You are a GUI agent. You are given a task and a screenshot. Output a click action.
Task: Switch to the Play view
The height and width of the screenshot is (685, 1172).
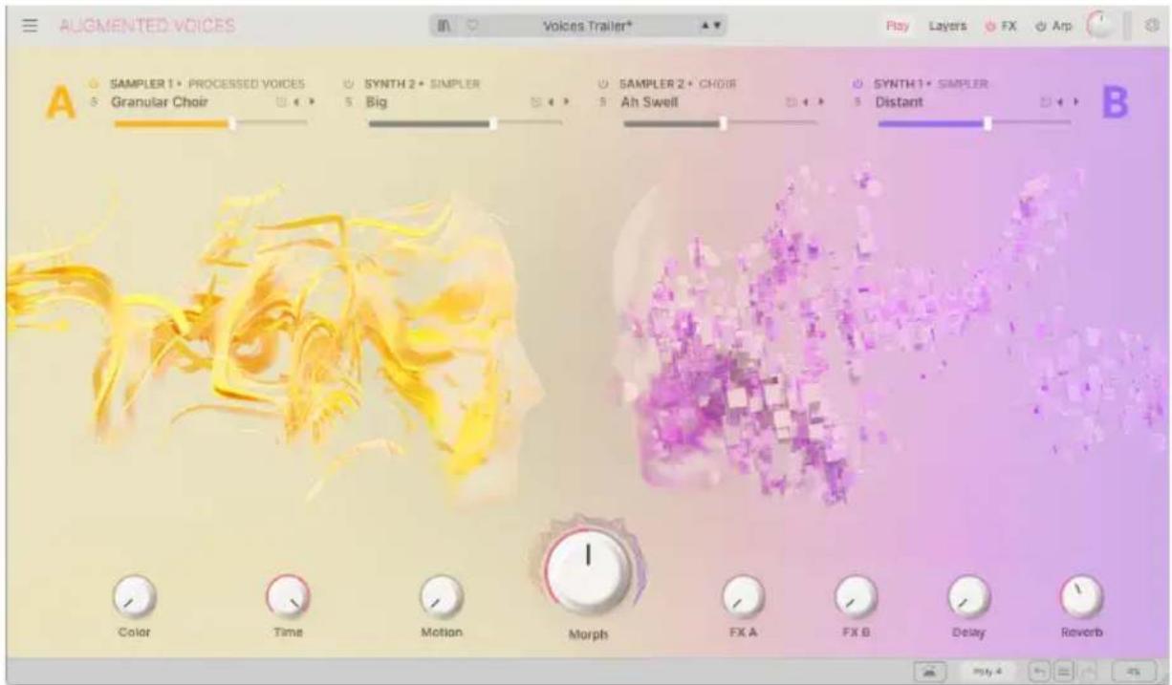tap(898, 27)
